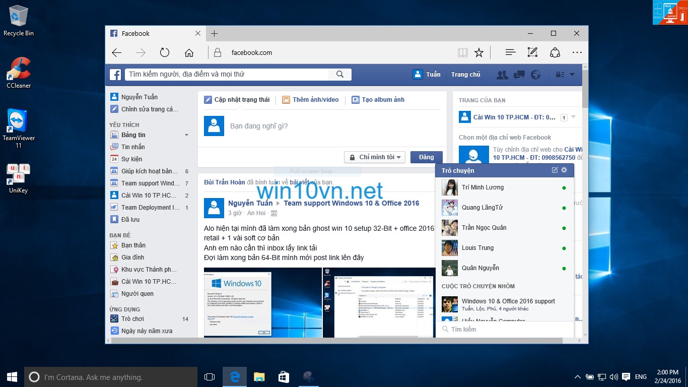
Task: Click the Đăng post button
Action: pos(426,157)
